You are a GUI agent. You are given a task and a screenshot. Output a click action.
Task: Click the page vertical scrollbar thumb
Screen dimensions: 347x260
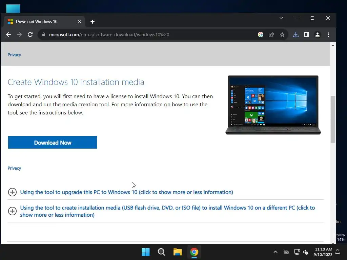[333, 120]
